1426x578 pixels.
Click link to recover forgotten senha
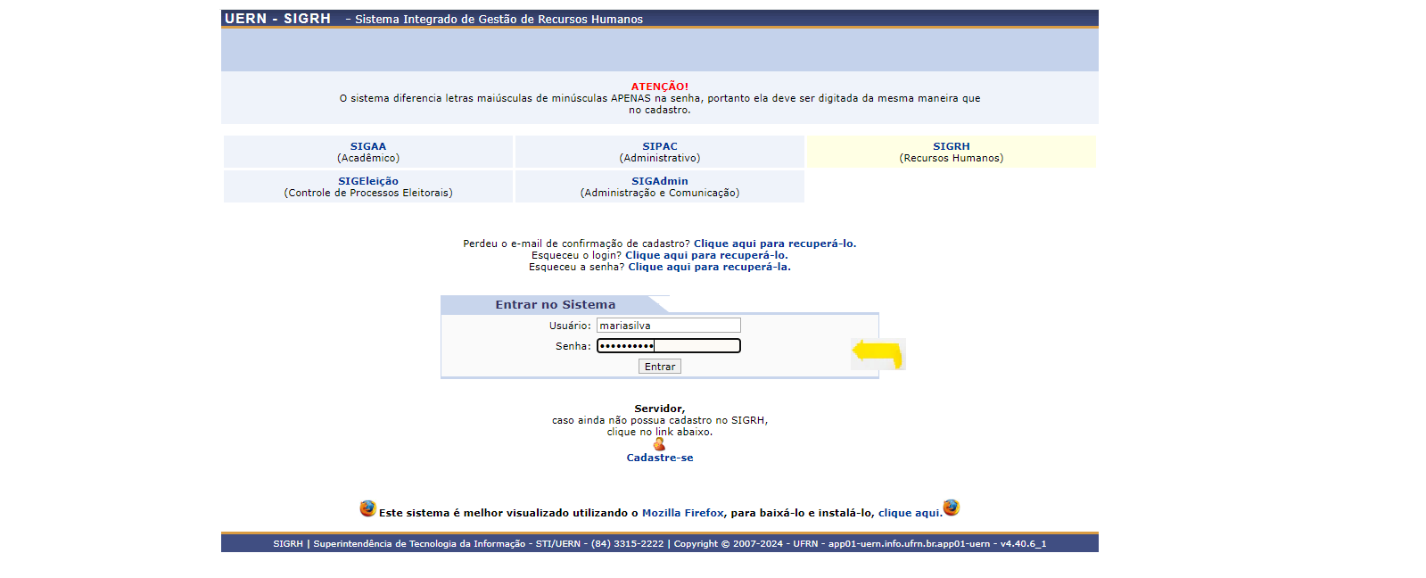(709, 267)
